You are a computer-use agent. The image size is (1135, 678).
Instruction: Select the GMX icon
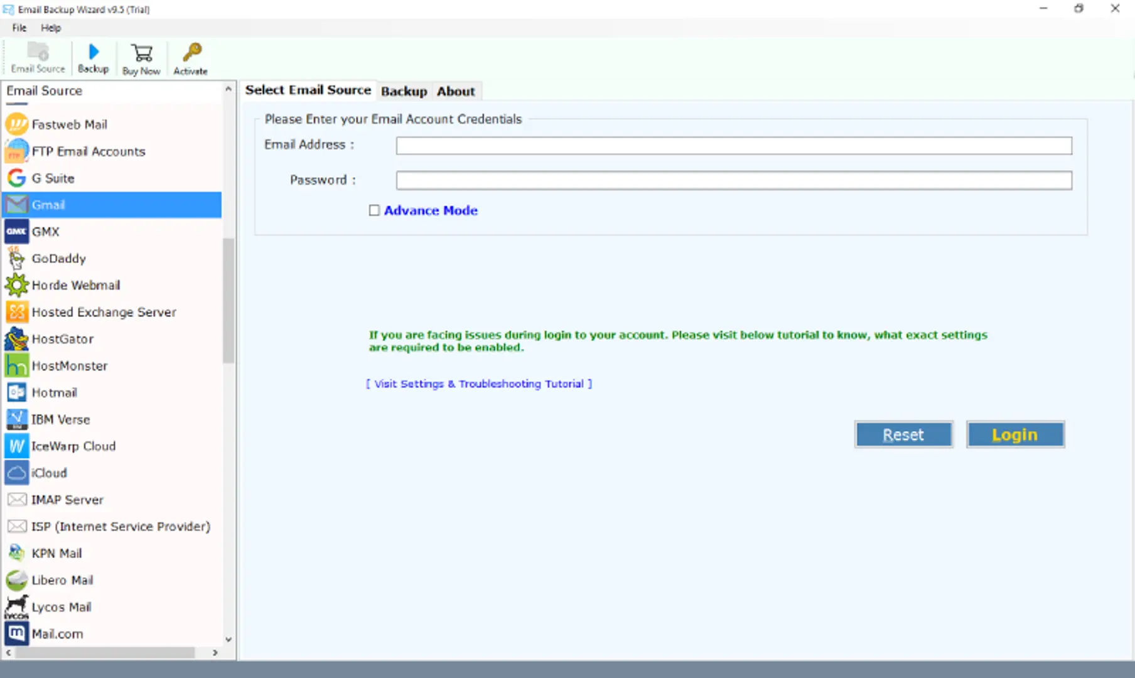point(17,232)
